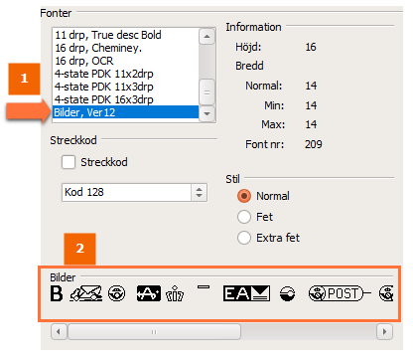This screenshot has height=360, width=413.
Task: Click the font list scroll-down arrow
Action: pos(207,113)
